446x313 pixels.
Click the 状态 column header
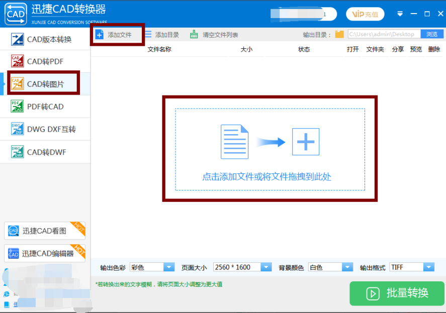[304, 49]
